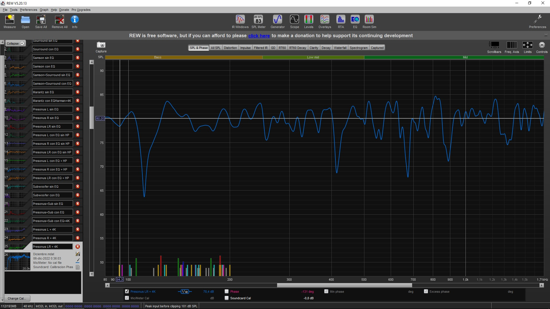Follow the 'click here' donation link
Screen dimensions: 550x309
tap(259, 36)
